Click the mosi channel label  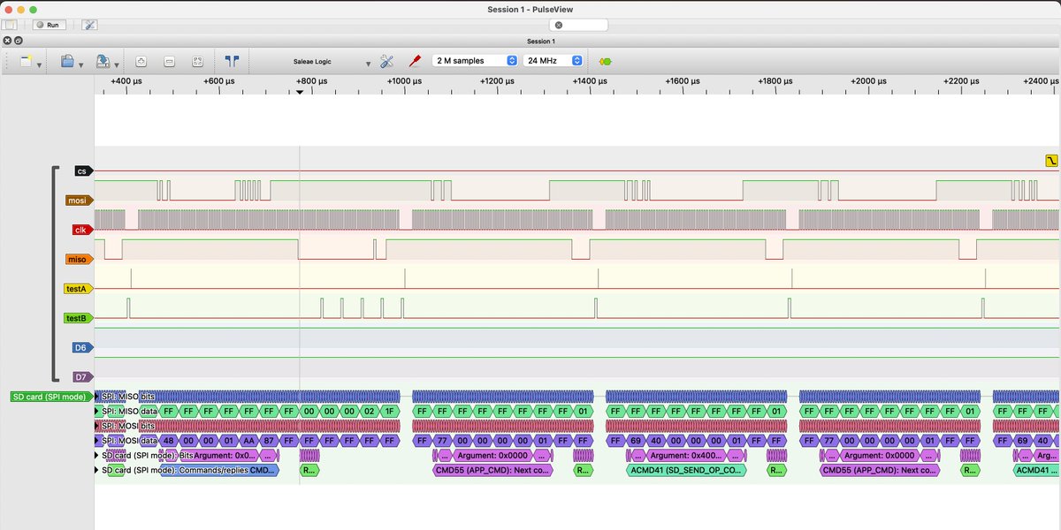(80, 201)
